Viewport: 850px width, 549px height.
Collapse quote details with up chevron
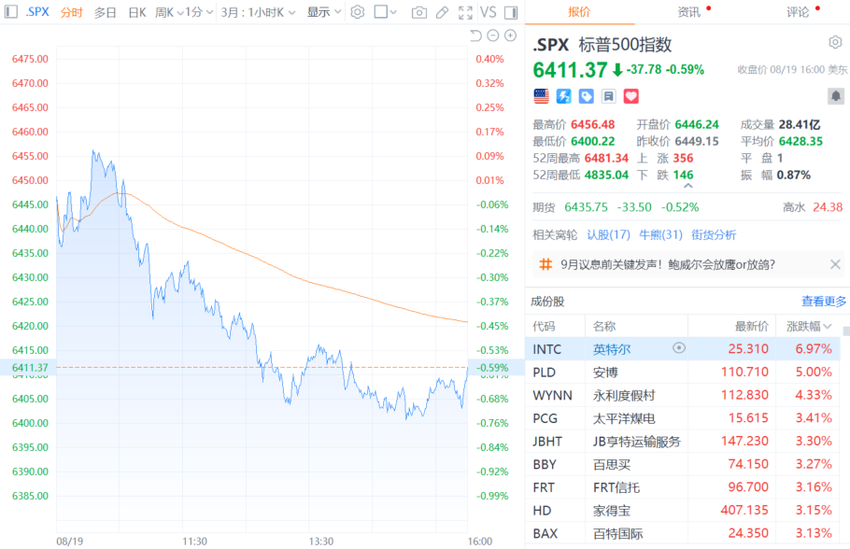pos(688,186)
